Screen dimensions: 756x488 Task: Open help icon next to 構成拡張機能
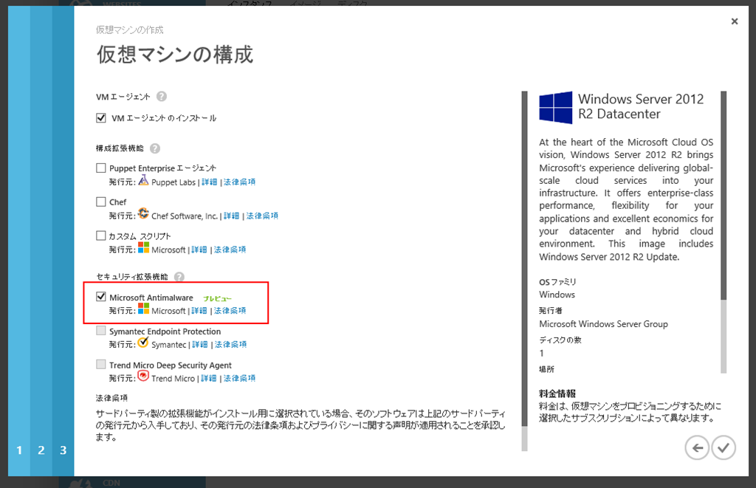point(155,148)
